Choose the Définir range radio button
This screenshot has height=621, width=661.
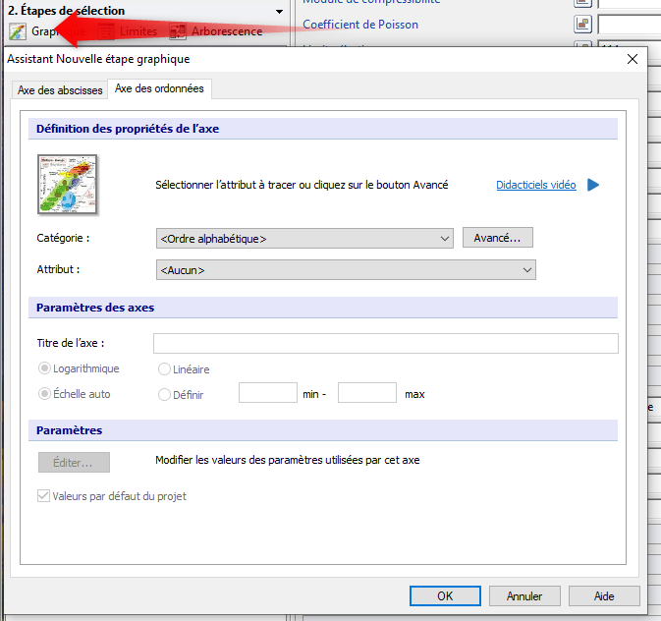pyautogui.click(x=164, y=394)
